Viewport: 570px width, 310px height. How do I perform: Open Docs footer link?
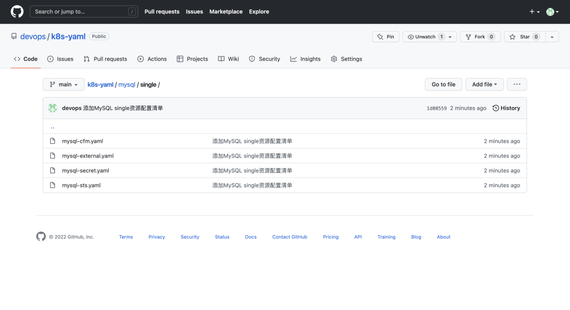[251, 237]
